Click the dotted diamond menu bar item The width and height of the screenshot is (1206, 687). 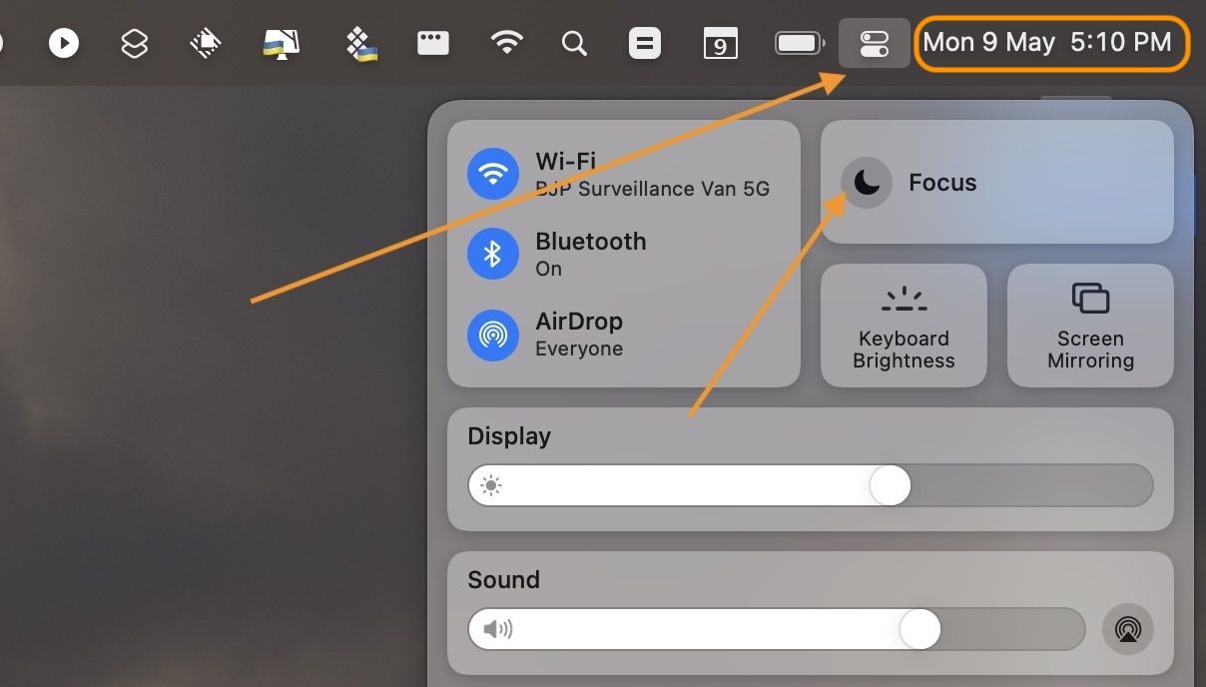coord(360,43)
